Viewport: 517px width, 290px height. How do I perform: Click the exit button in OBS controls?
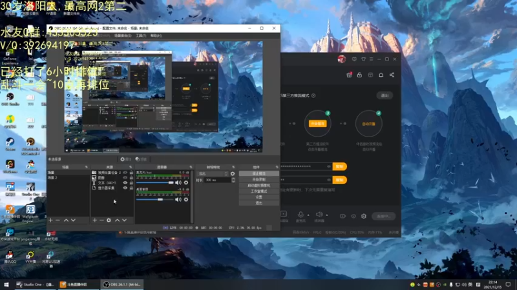(259, 203)
